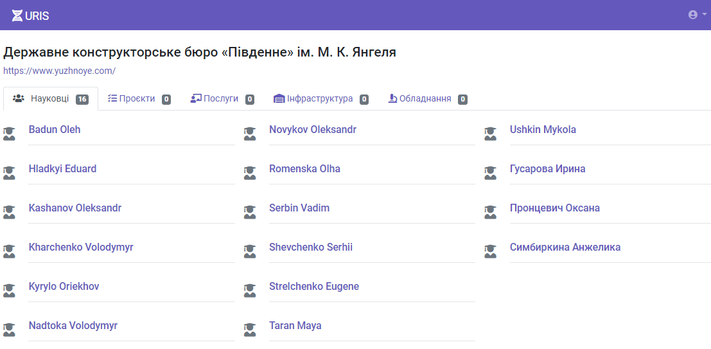Open Shevchenko Serhii's profile

point(311,247)
